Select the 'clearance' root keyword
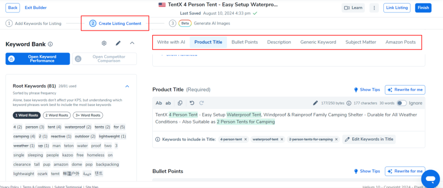This screenshot has width=443, height=188. (22, 164)
